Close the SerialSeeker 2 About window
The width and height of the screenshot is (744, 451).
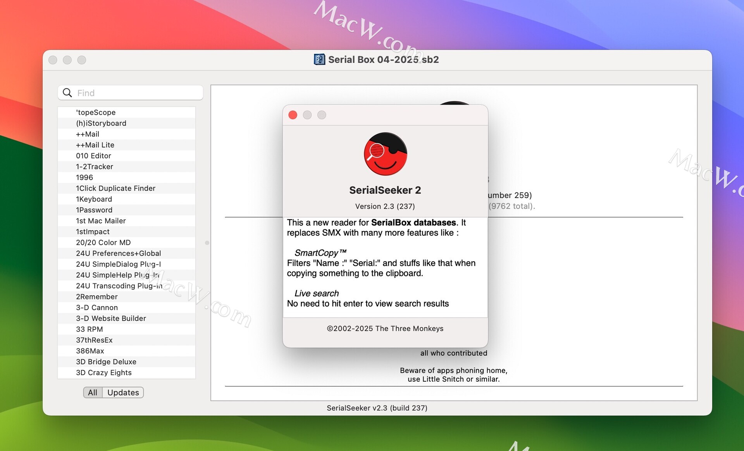point(293,115)
